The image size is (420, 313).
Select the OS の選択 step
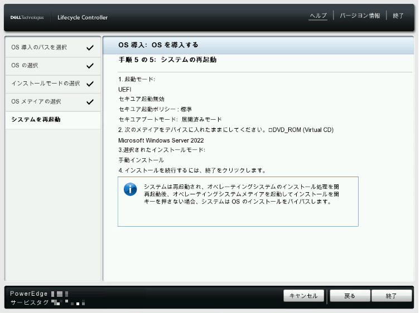coord(53,66)
